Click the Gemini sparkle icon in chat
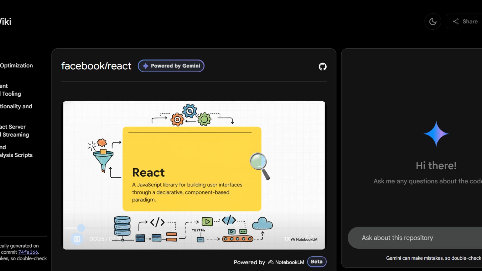Screen dimensions: 482x271 click(x=436, y=134)
